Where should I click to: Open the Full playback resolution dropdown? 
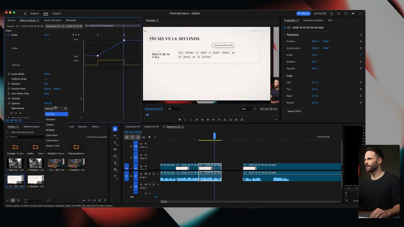246,109
